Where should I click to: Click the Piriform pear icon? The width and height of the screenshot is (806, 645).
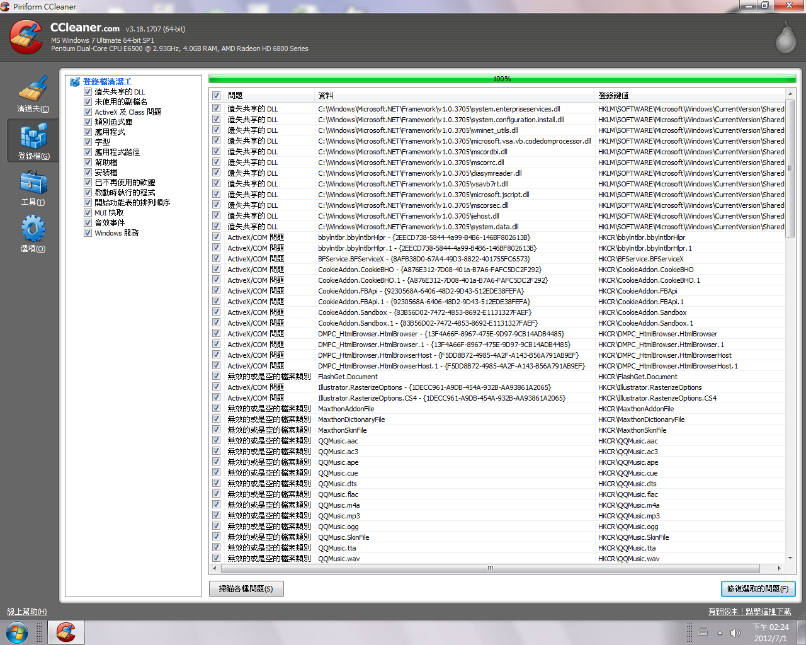pyautogui.click(x=785, y=37)
